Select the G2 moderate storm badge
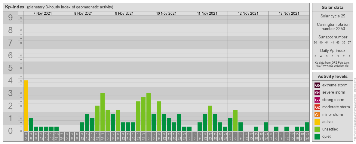 click(317, 107)
